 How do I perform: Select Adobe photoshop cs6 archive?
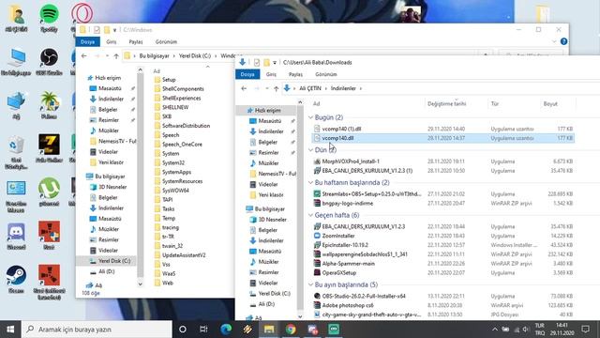coord(348,305)
